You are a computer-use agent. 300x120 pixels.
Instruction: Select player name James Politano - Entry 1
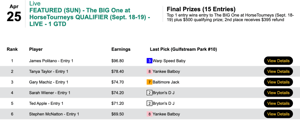[x=51, y=61]
